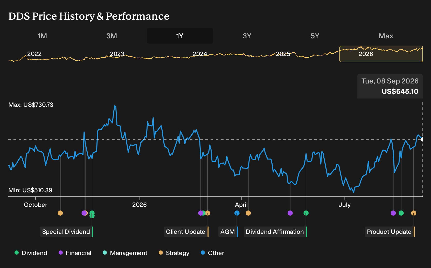The width and height of the screenshot is (431, 268).
Task: Click the Tue, 08 Sep 2026 date text
Action: click(x=390, y=81)
